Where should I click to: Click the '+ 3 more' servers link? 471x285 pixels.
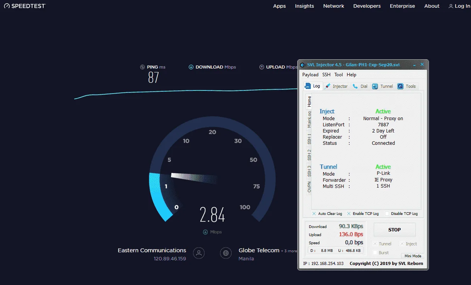[x=289, y=251]
